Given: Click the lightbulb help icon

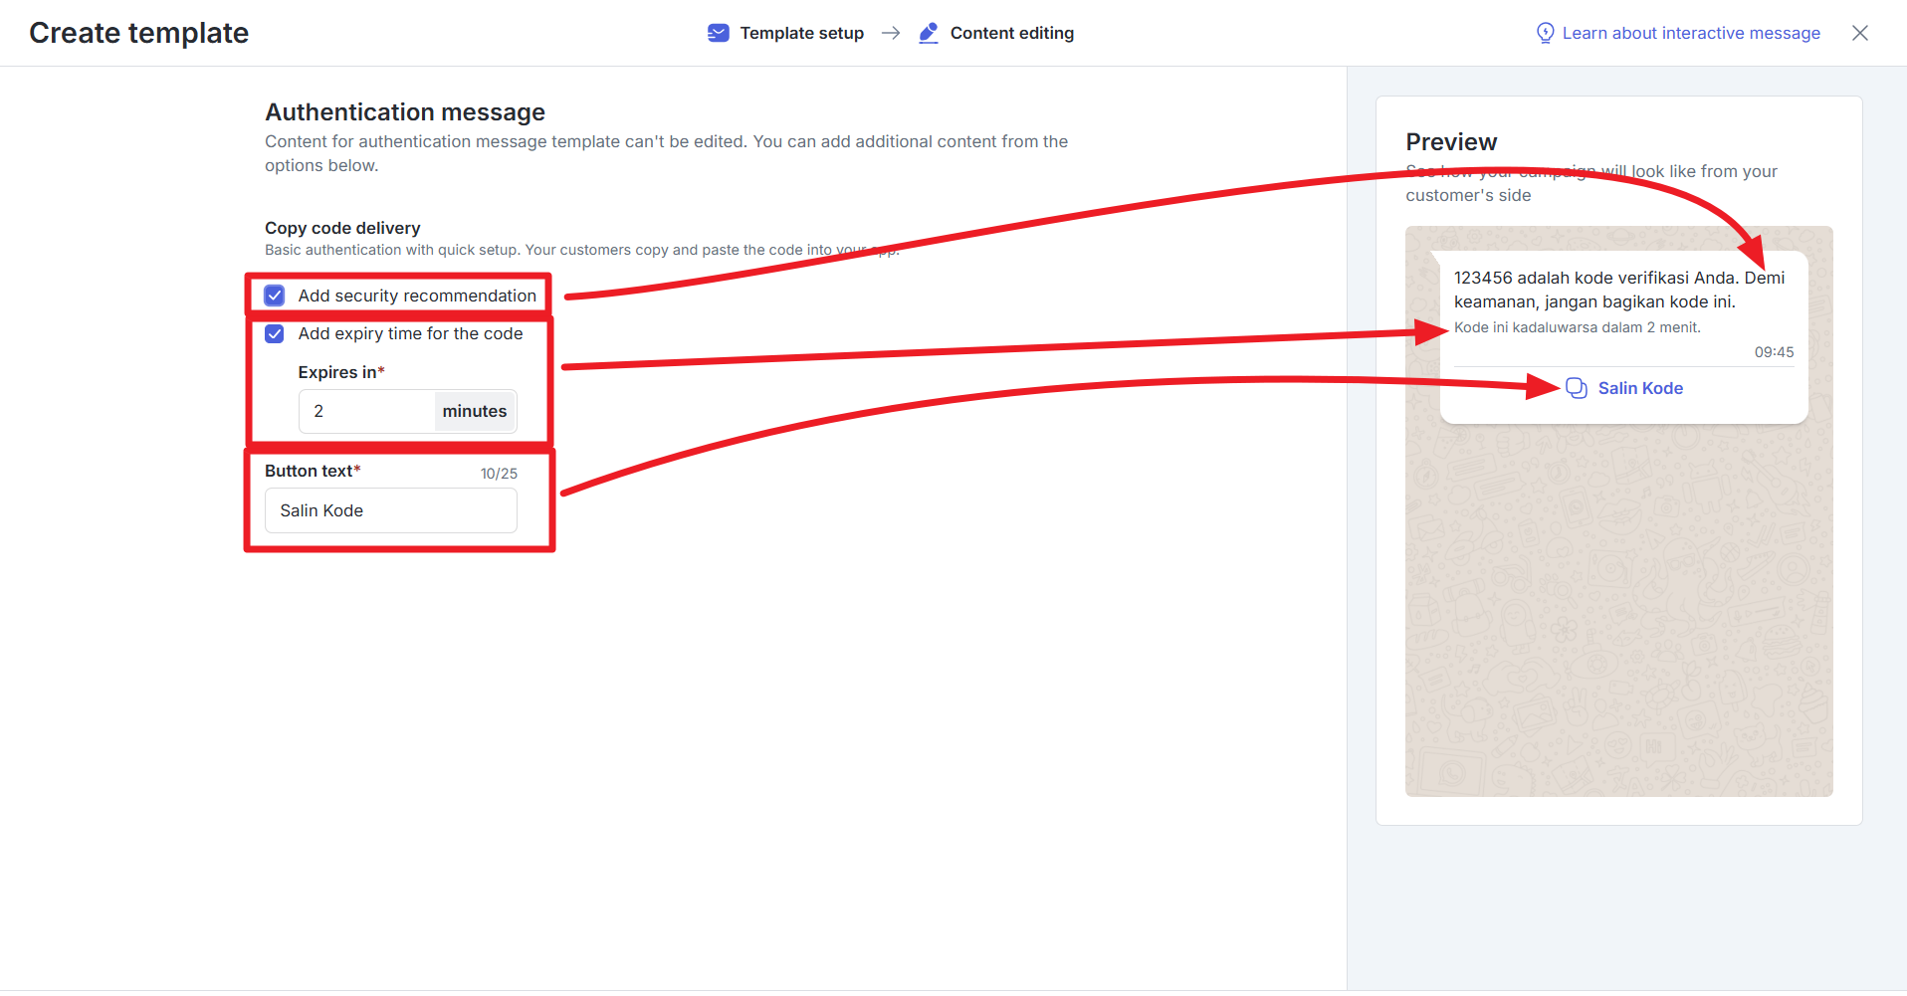Looking at the screenshot, I should pyautogui.click(x=1545, y=33).
